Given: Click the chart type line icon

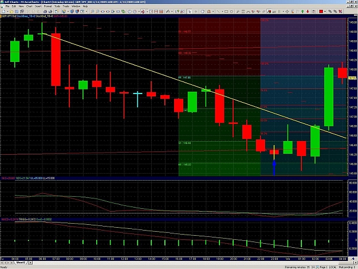Looking at the screenshot, I should point(168,11).
